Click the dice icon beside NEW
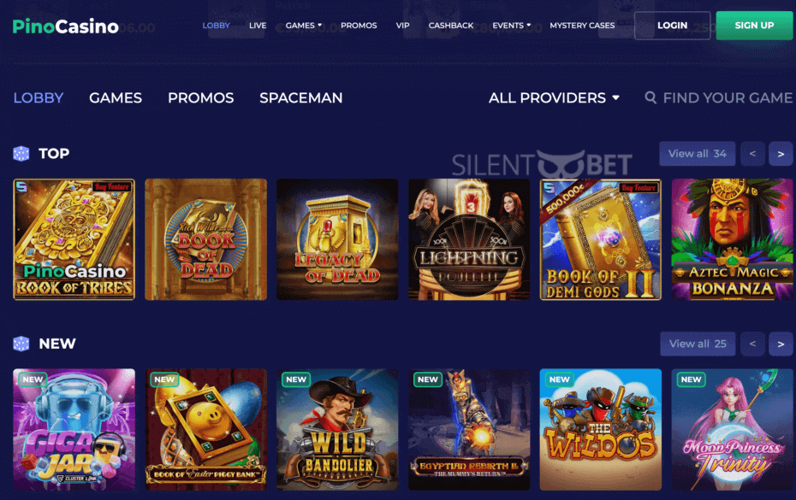Viewport: 796px width, 500px height. [x=21, y=344]
